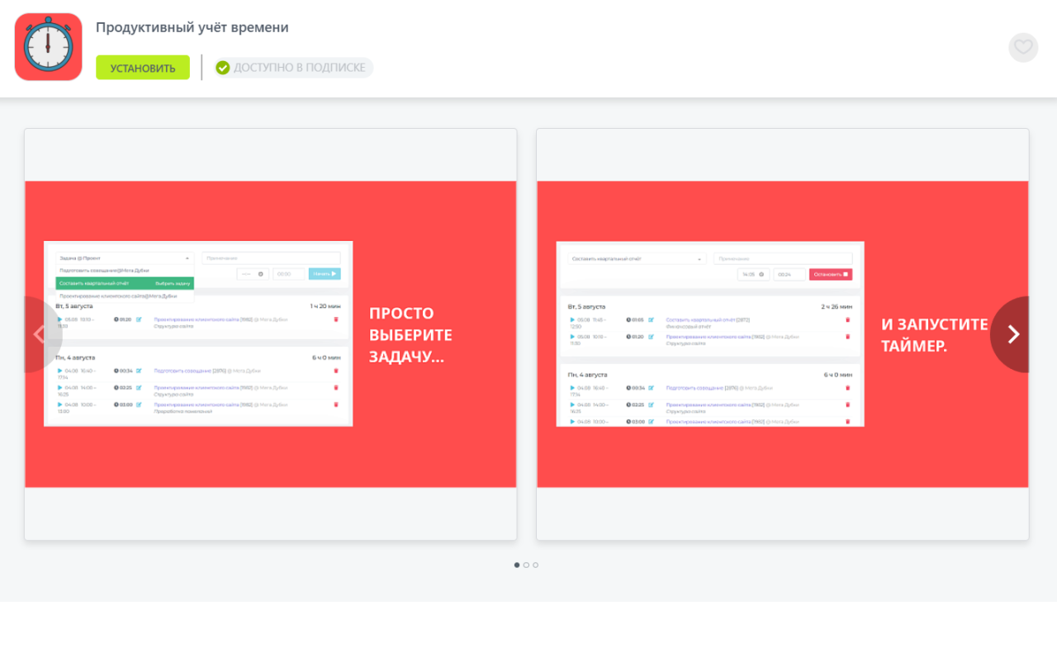
Task: Choose highlighted green 'Составить квартальный отчёт' option
Action: (x=125, y=283)
